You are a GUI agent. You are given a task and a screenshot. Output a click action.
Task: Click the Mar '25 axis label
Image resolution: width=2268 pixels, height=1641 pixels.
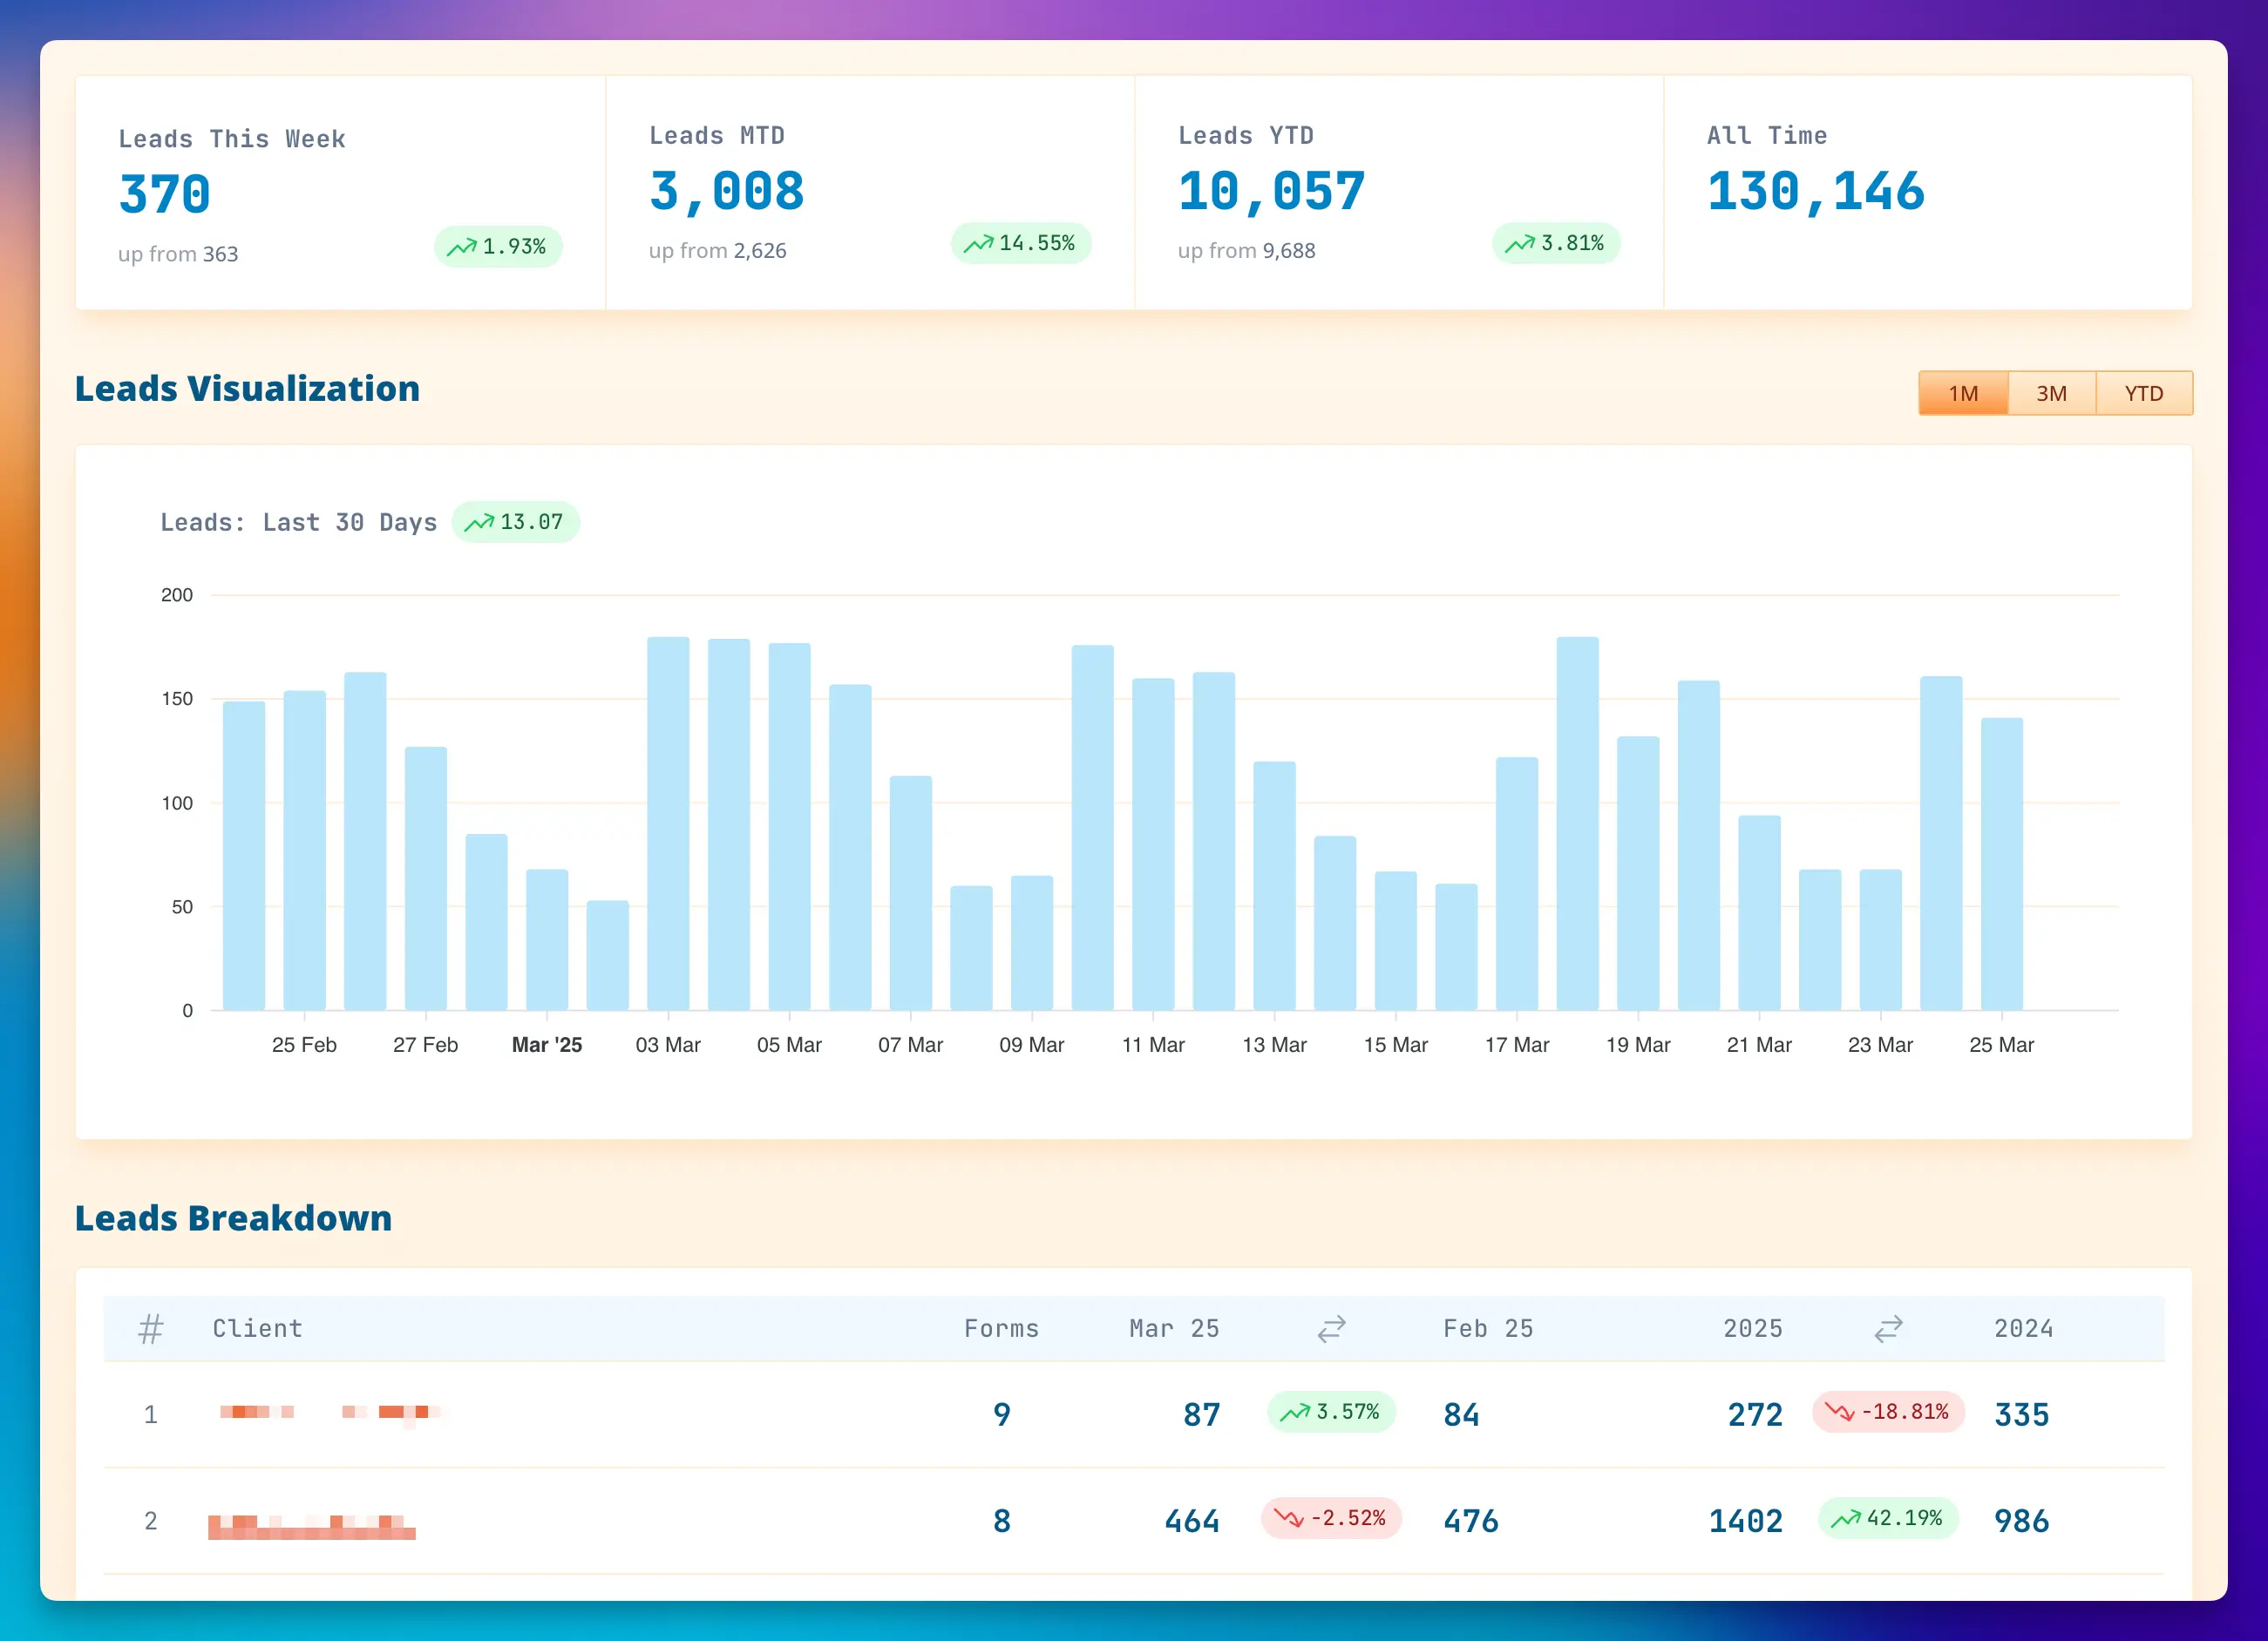[x=547, y=1045]
